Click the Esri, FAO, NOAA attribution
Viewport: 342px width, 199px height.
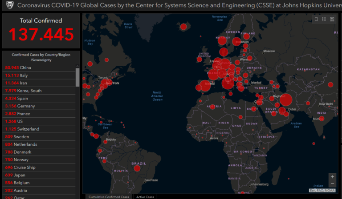pos(322,191)
